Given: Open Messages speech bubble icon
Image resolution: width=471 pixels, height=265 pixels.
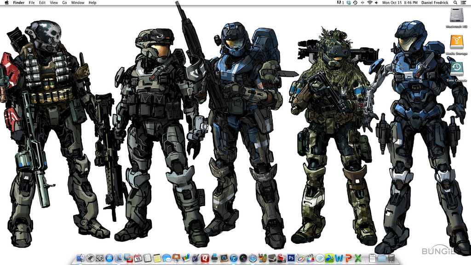Looking at the screenshot, I should pos(167,258).
